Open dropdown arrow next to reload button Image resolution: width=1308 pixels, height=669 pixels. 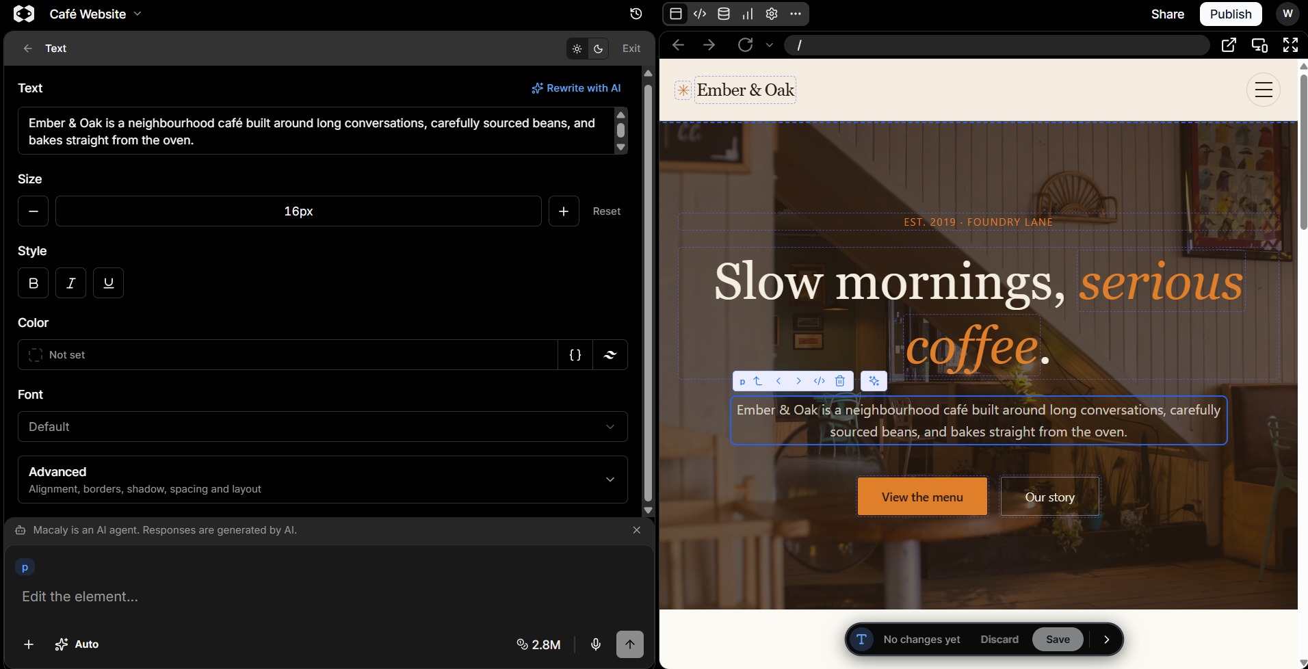(x=770, y=45)
